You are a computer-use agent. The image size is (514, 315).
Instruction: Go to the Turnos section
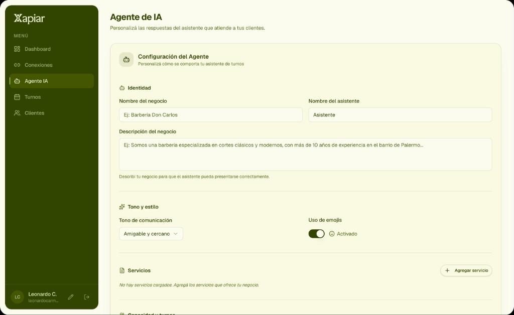[52, 97]
